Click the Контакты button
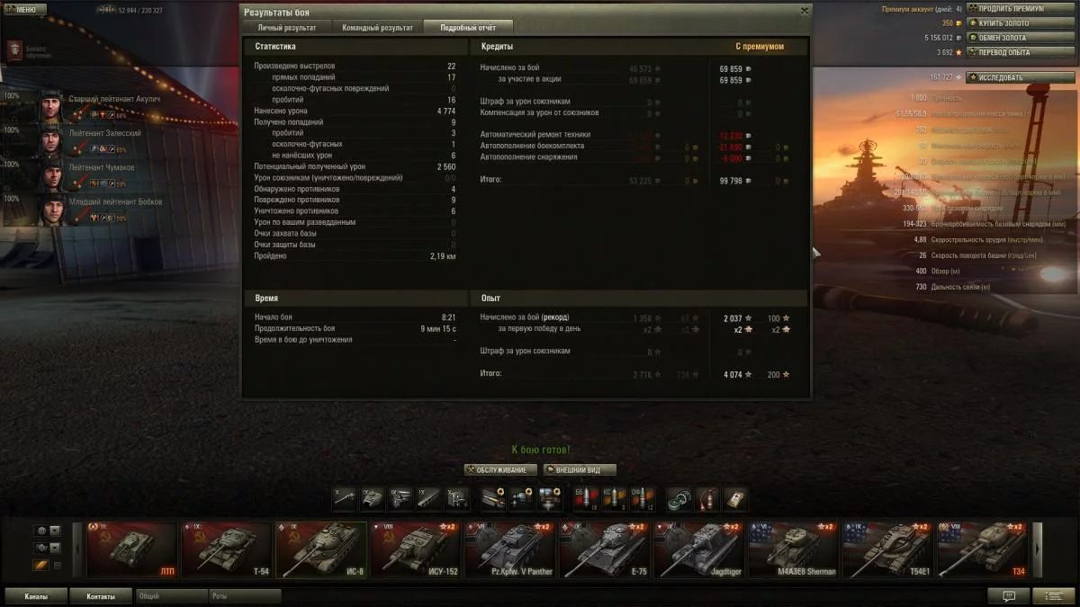This screenshot has height=607, width=1080. pyautogui.click(x=101, y=595)
